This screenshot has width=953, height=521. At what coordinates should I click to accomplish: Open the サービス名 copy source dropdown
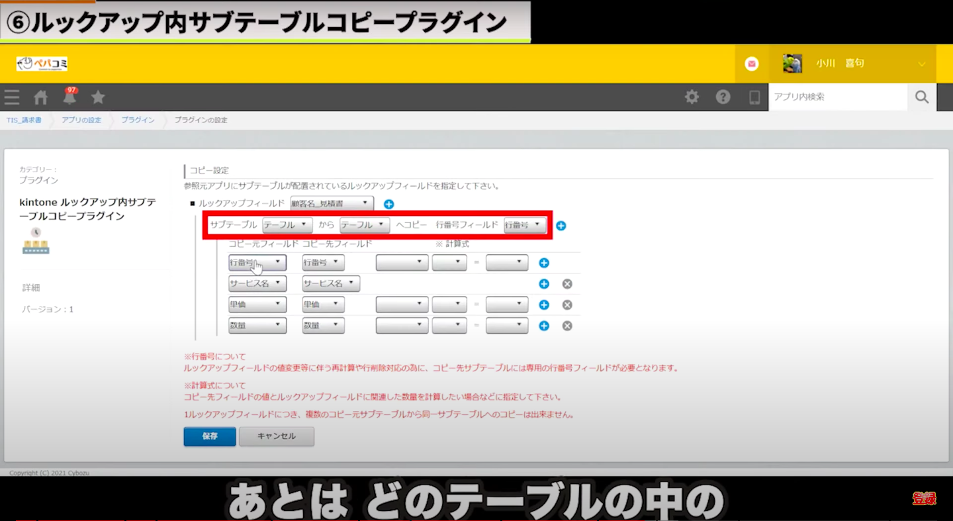tap(257, 284)
